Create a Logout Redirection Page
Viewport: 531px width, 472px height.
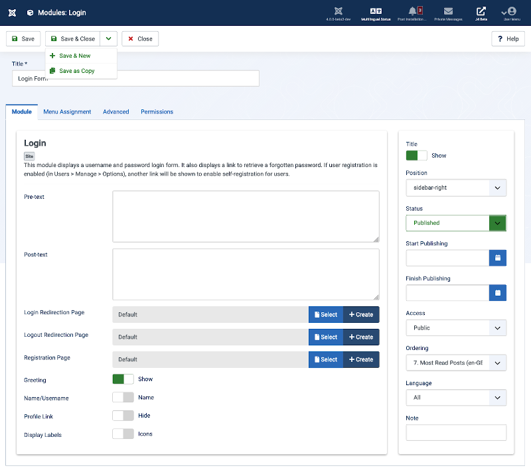pos(361,337)
